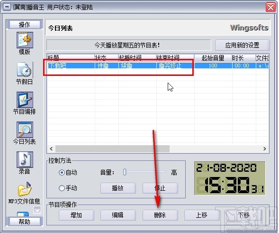Viewport: 279px width, 233px height.
Task: Click the 增加 button
Action: [76, 215]
